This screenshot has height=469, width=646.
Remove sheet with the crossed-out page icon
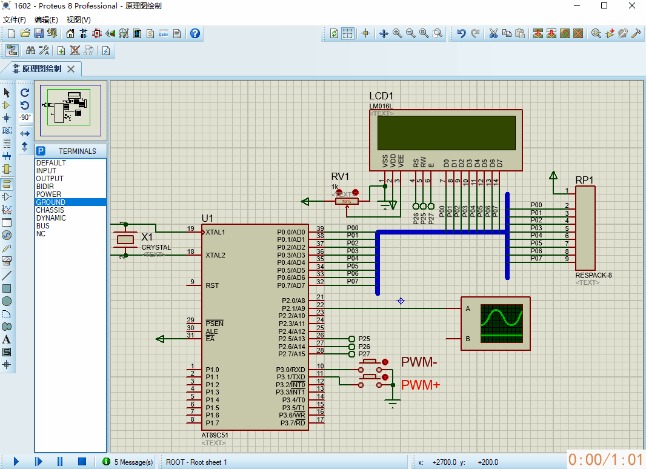pos(75,50)
